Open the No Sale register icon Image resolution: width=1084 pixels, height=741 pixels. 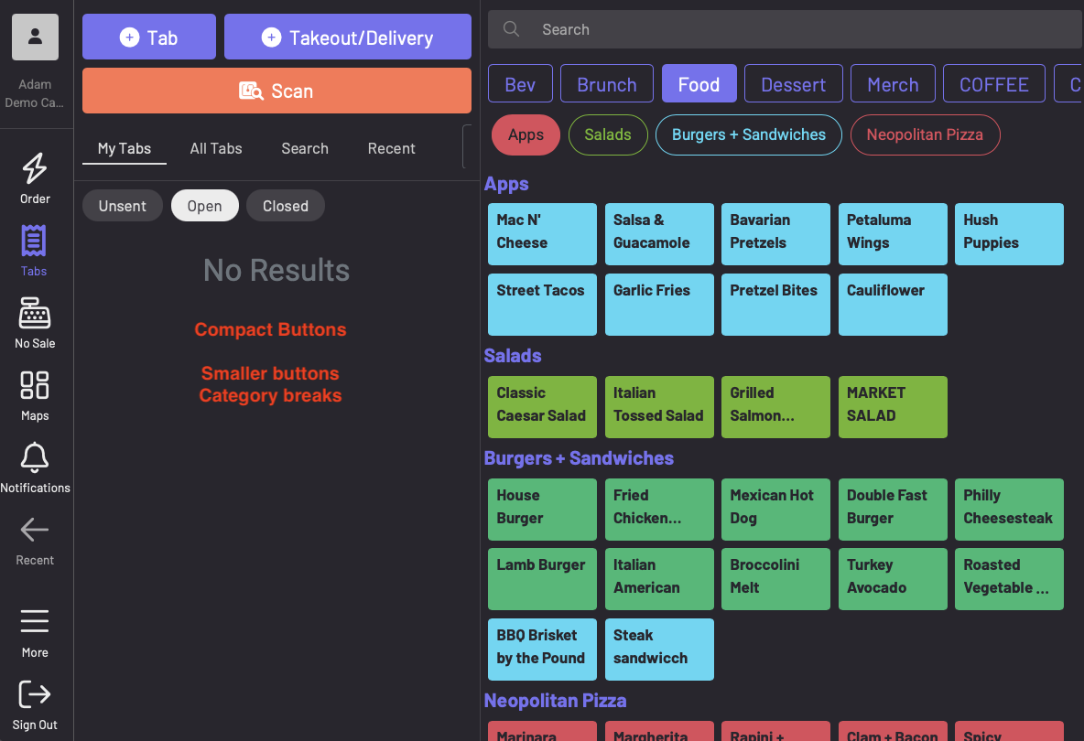[x=35, y=315]
